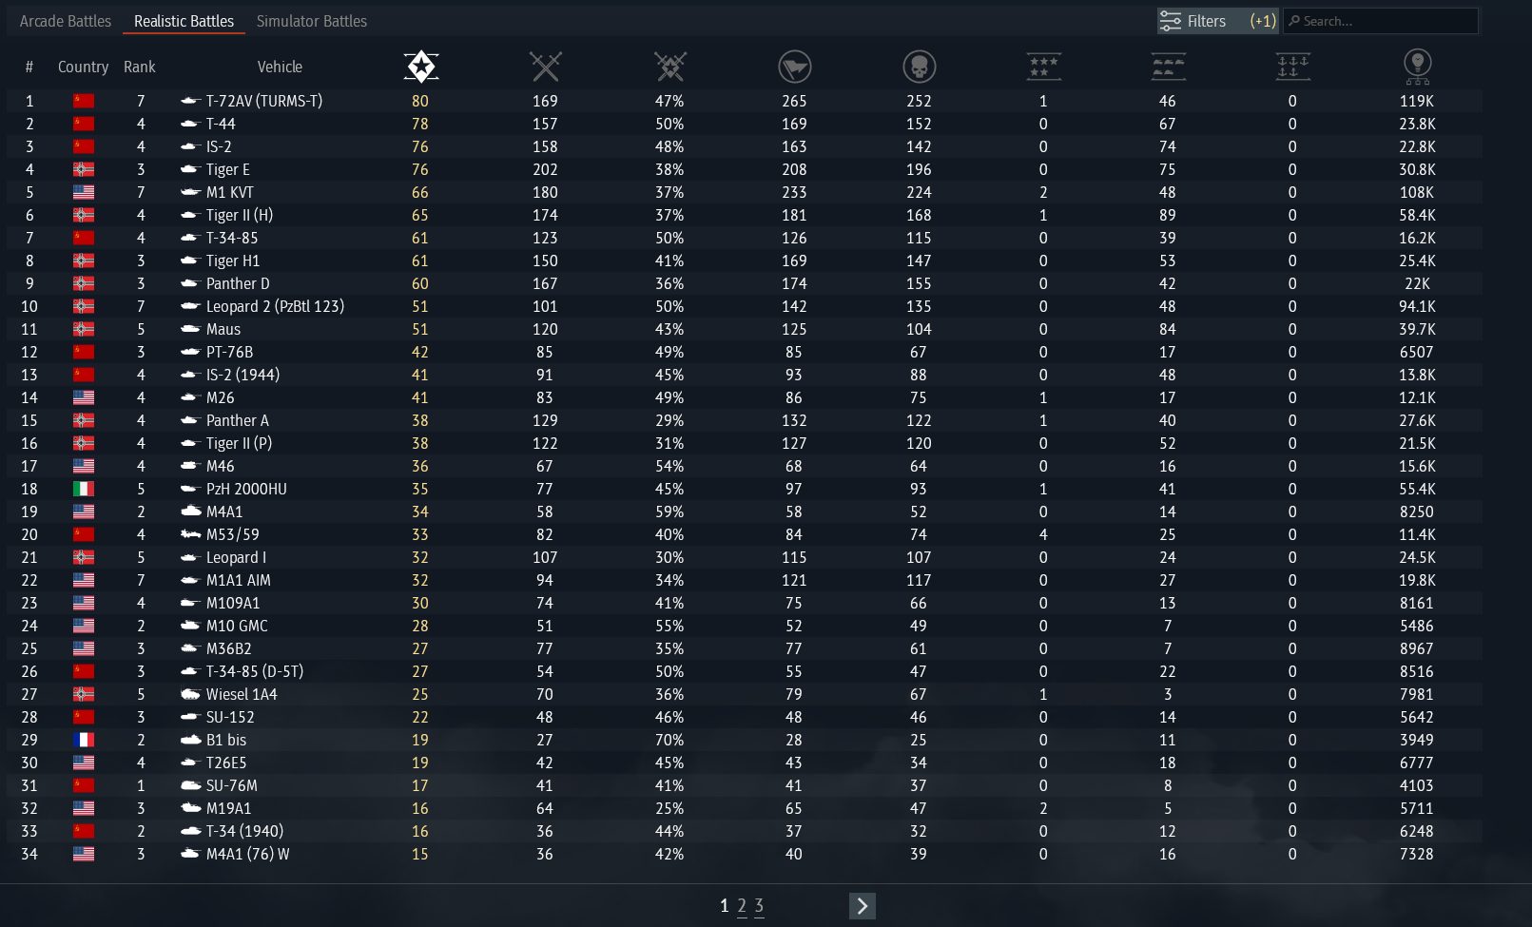Click the vehicle icon beside M19A1
This screenshot has height=927, width=1532.
pos(190,808)
